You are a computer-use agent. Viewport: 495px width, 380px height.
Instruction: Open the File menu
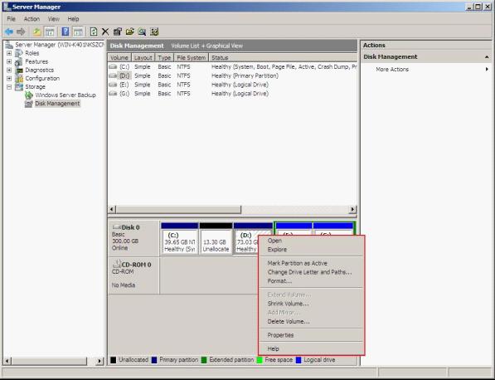point(12,19)
